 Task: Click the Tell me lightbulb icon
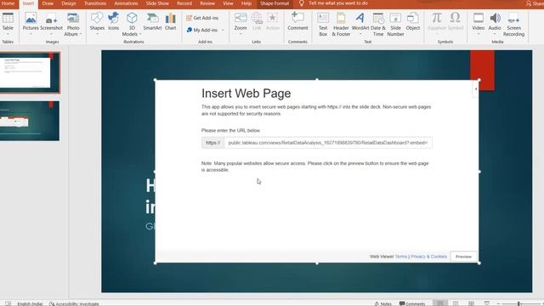(302, 3)
